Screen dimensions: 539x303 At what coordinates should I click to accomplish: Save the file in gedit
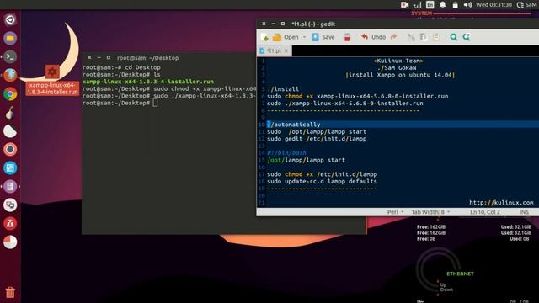click(x=323, y=37)
